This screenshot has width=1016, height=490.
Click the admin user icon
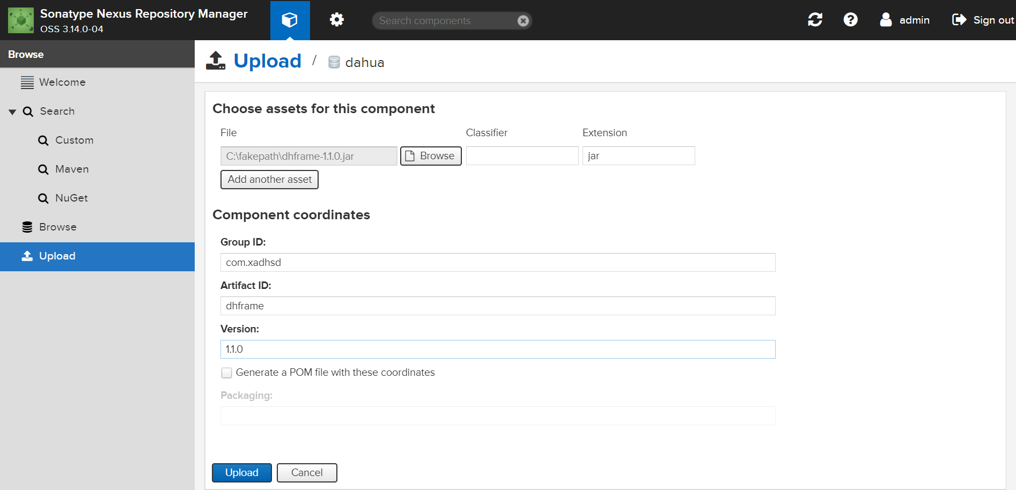point(886,20)
